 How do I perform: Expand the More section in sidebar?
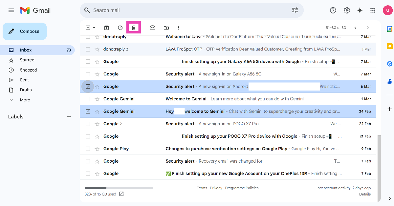click(25, 100)
